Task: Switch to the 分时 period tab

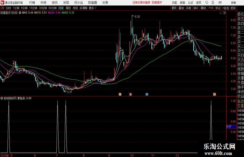Action: point(9,8)
